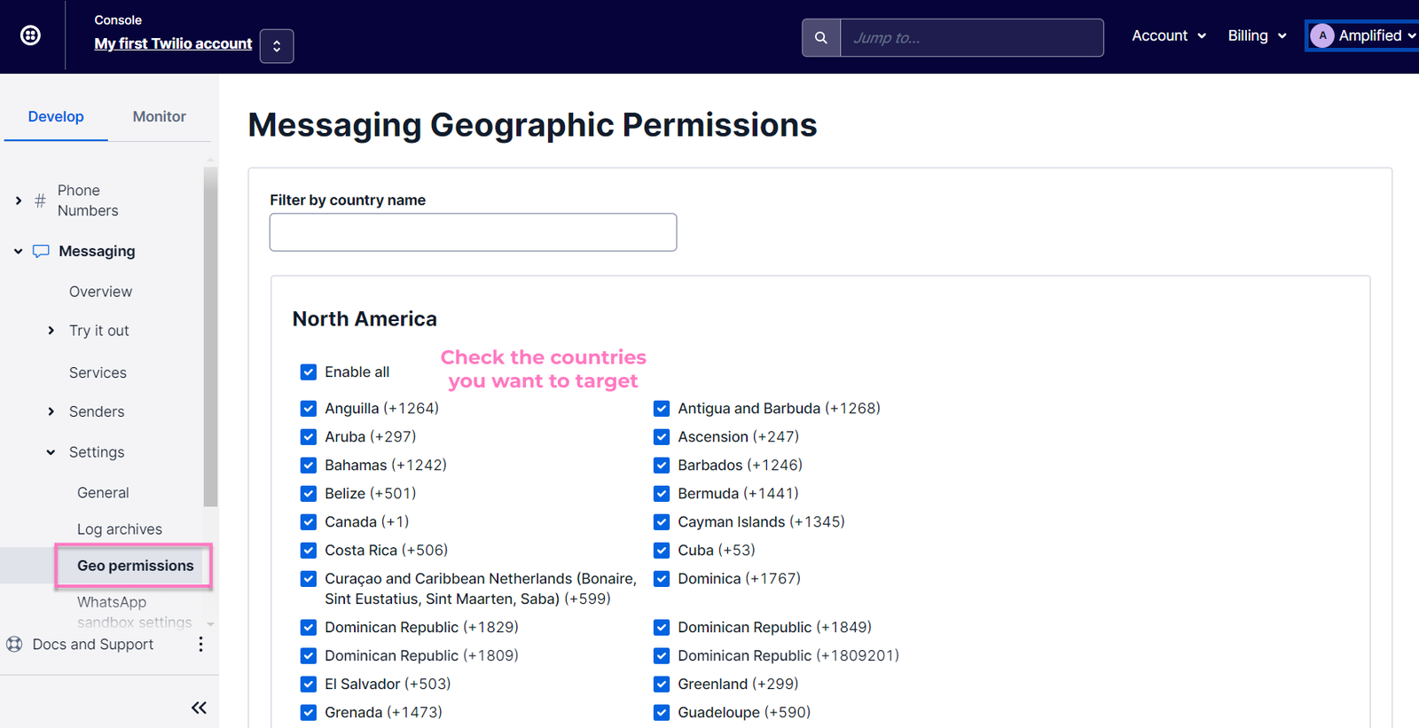The image size is (1419, 728).
Task: Toggle the Cuba (+53) checkbox
Action: tap(662, 550)
